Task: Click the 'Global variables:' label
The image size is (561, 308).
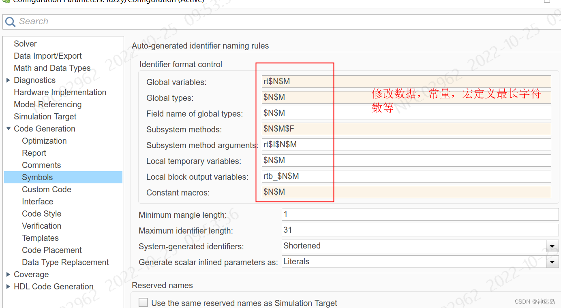Action: pyautogui.click(x=176, y=82)
